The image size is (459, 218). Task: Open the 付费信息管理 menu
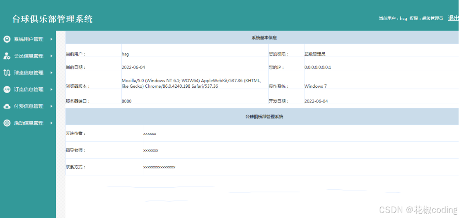tap(28, 106)
